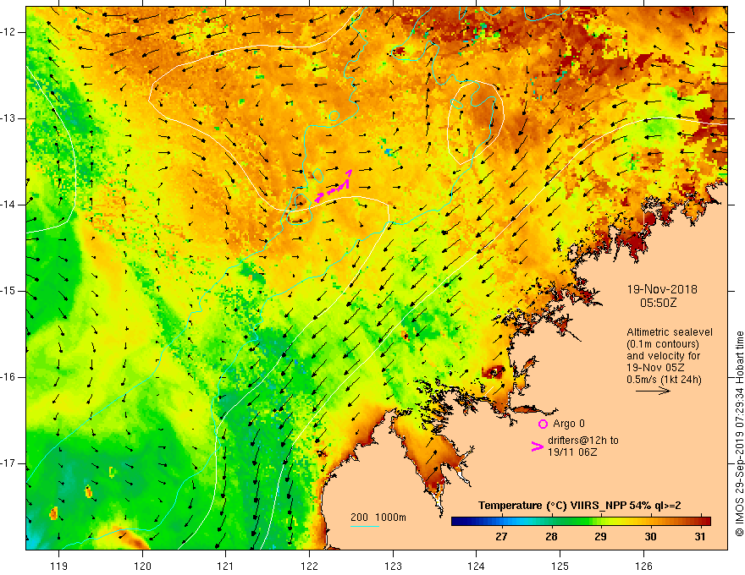Click the -12 latitude axis label
This screenshot has width=745, height=575.
pos(9,32)
